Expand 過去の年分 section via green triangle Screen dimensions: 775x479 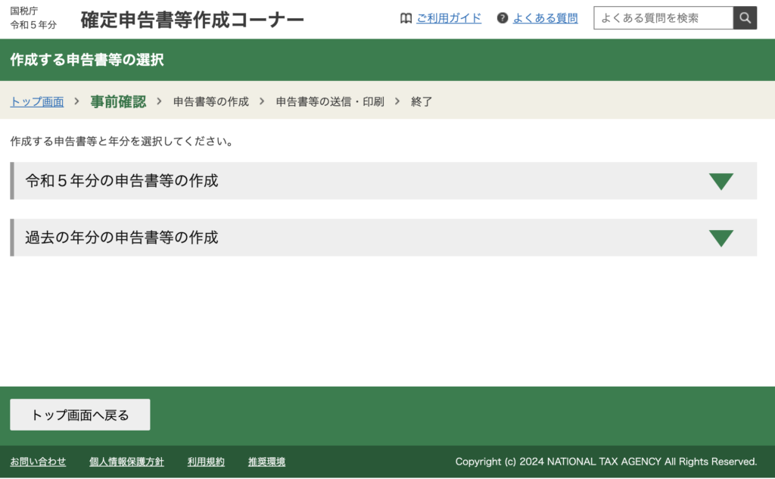[721, 238]
